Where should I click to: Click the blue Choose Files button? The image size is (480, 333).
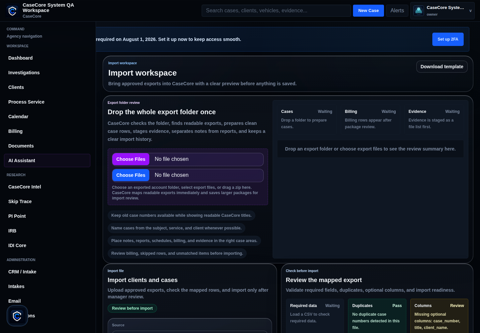[131, 175]
